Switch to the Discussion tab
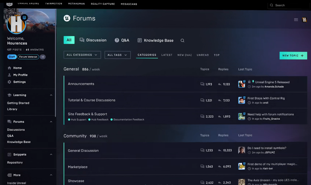The height and width of the screenshot is (185, 311). (93, 40)
